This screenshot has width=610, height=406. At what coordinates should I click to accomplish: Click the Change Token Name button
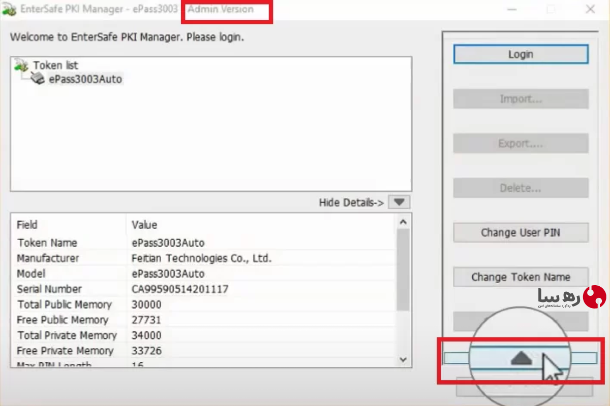tap(521, 277)
